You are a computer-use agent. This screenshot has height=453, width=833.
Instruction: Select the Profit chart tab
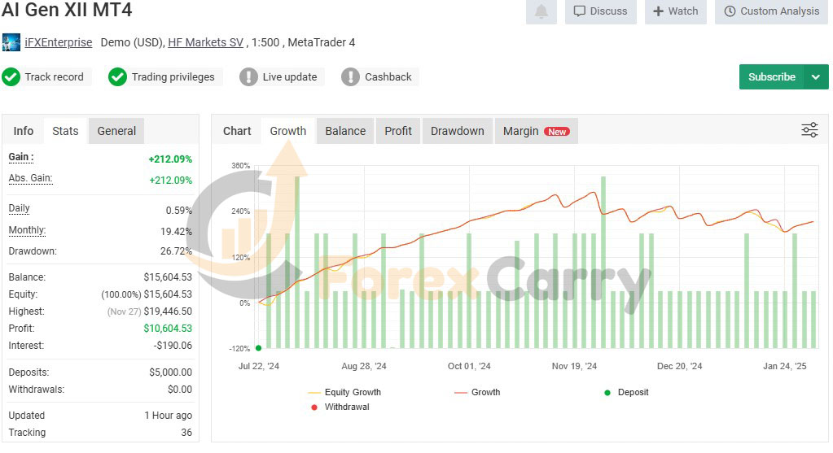398,131
